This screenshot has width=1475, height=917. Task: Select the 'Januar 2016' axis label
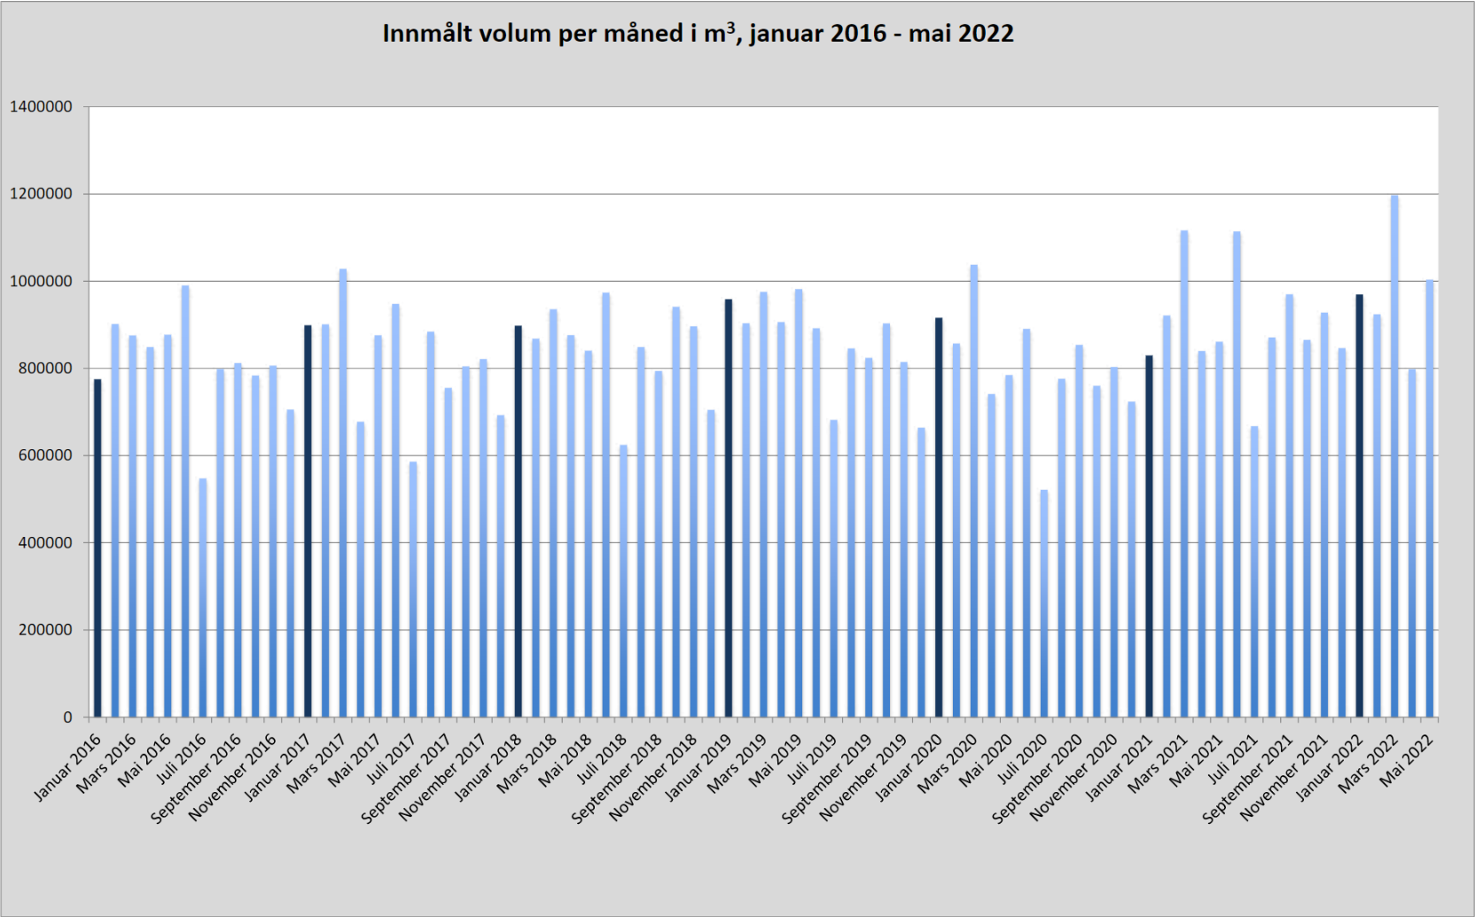pos(68,767)
